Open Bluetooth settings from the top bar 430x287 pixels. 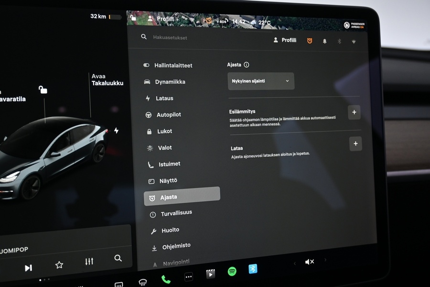(x=339, y=42)
